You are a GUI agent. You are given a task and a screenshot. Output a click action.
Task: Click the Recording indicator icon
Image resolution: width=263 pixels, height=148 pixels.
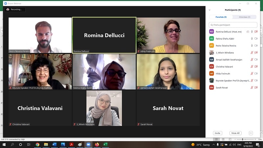[8, 10]
